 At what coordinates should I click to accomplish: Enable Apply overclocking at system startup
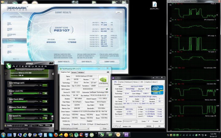point(7,129)
